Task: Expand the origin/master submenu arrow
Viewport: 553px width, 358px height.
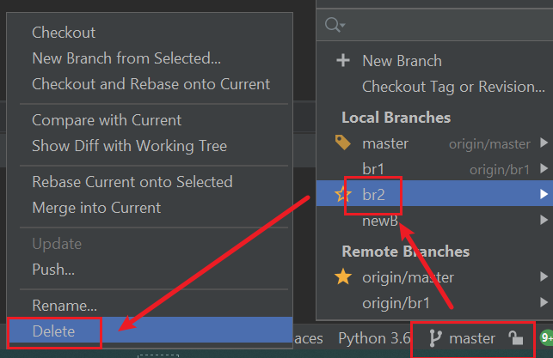Action: [544, 276]
